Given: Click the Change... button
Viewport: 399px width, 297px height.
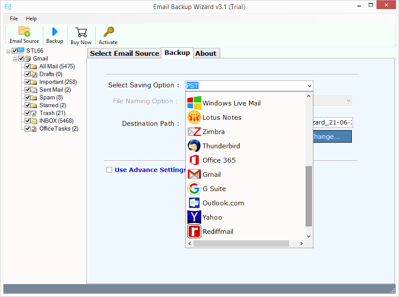Looking at the screenshot, I should 332,137.
